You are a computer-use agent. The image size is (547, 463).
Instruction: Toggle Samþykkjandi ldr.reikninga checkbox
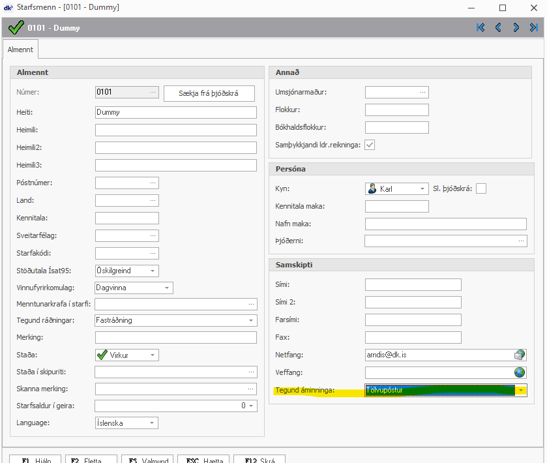[x=370, y=145]
